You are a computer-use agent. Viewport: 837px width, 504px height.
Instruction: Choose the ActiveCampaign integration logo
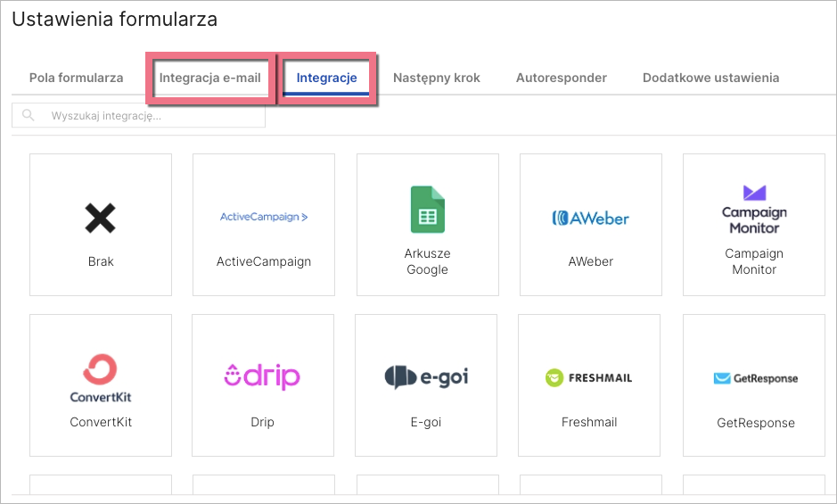pos(264,217)
